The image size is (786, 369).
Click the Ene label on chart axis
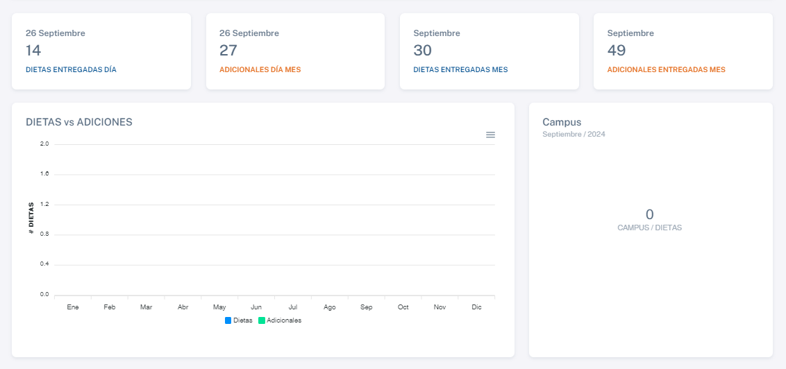[x=73, y=307]
